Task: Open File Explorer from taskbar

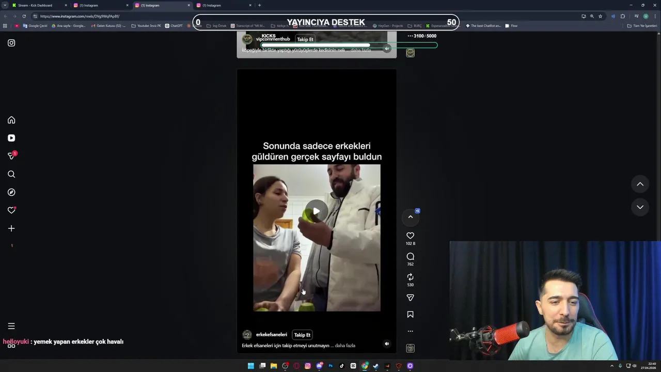Action: (x=274, y=366)
